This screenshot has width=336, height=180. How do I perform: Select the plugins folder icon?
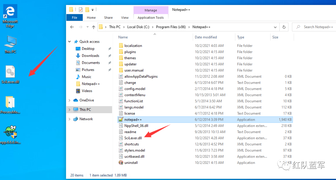tap(121, 52)
